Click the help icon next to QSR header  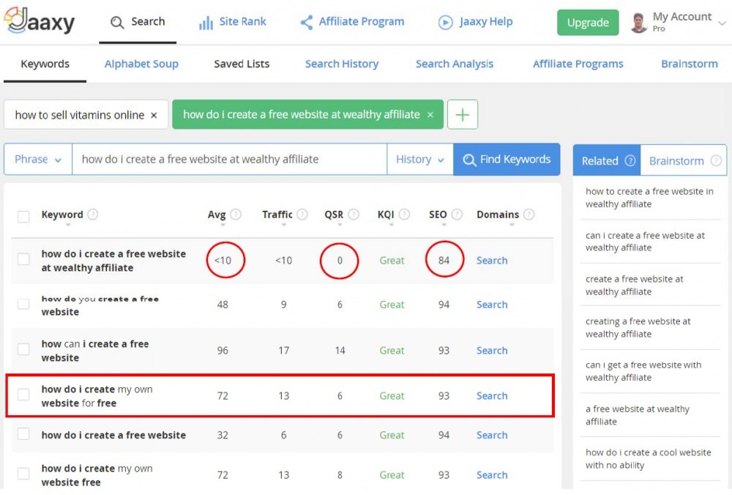354,215
